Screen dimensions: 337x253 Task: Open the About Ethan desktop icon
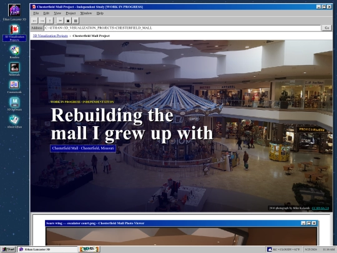point(14,122)
